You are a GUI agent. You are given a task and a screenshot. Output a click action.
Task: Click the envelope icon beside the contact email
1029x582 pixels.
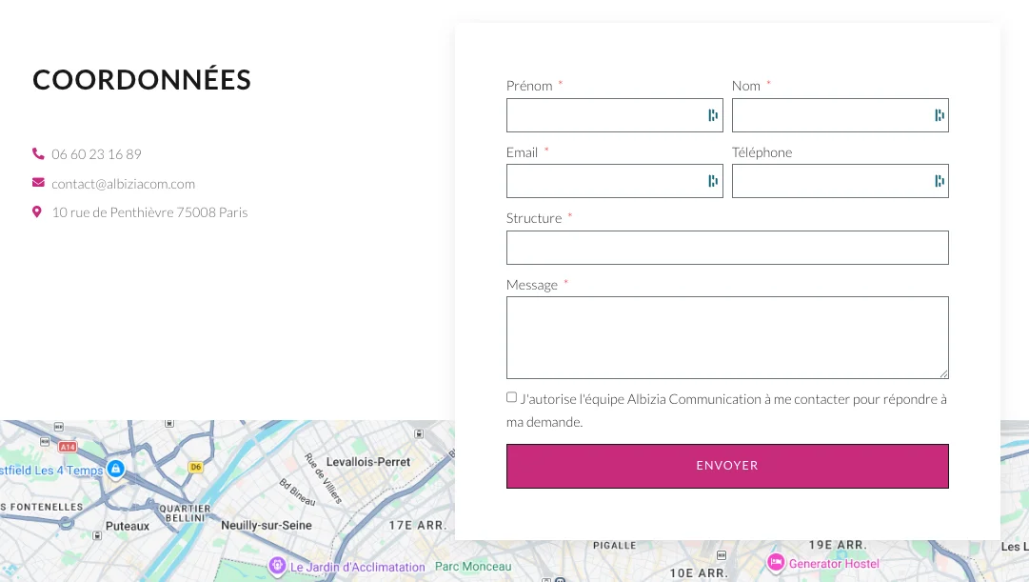38,183
